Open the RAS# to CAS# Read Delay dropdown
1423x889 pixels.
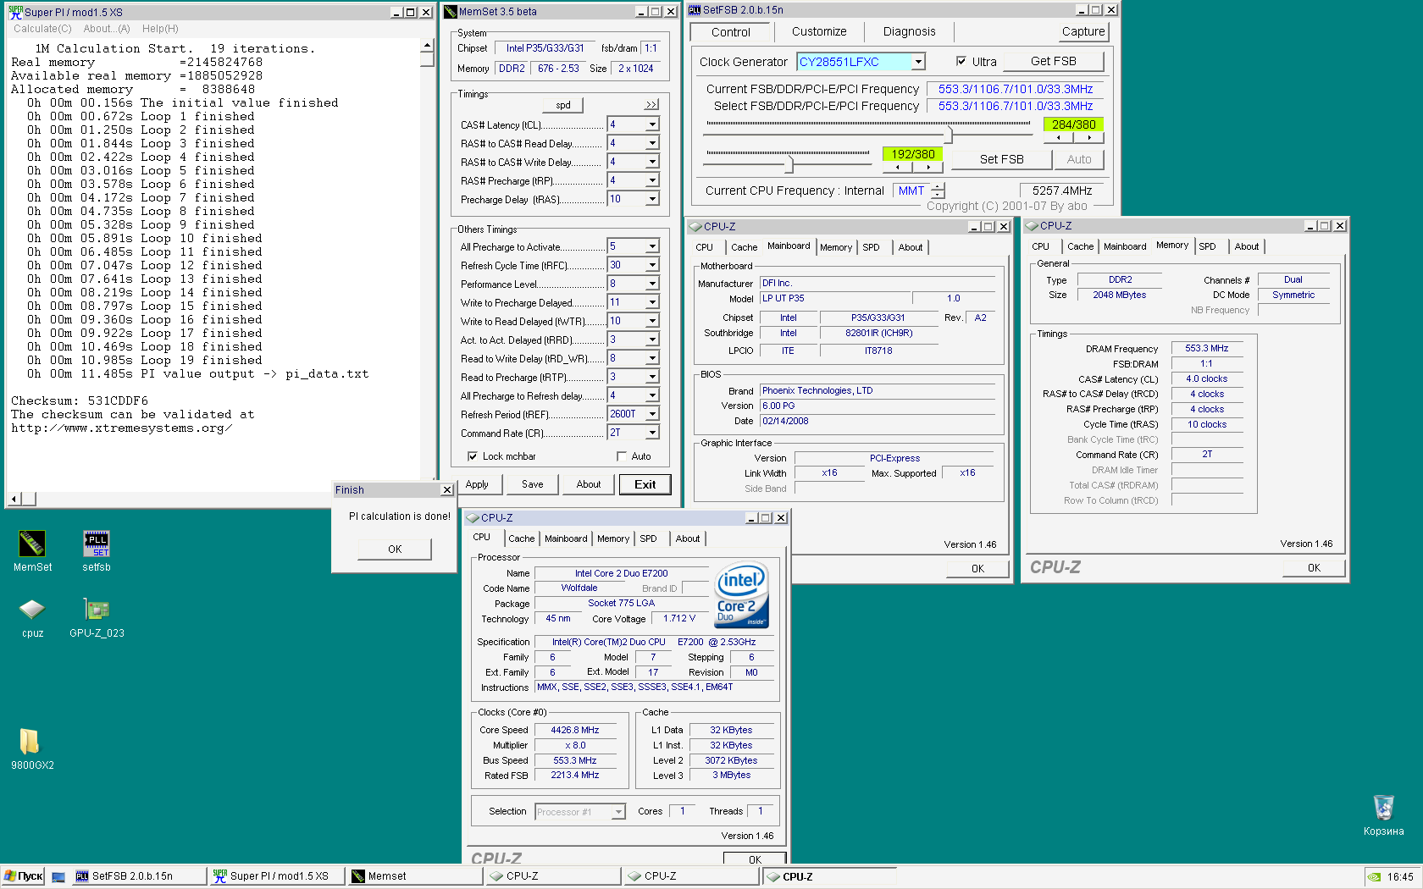[x=652, y=143]
